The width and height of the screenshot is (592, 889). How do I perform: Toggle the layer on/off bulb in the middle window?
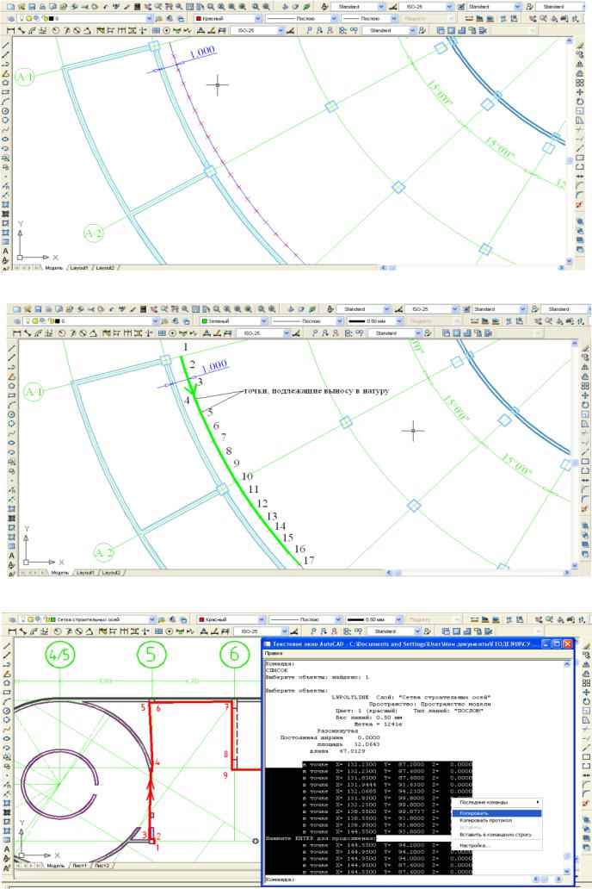28,321
